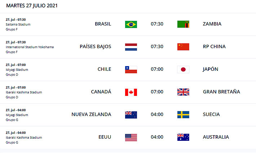Viewport: 256px width, 153px height.
Task: Open the PAÍSES BAJOS team link
Action: 95,47
